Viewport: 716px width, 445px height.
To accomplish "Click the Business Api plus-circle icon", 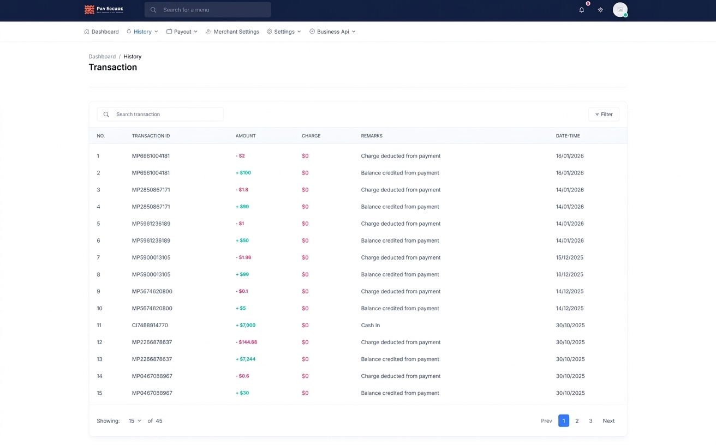I will [x=312, y=32].
